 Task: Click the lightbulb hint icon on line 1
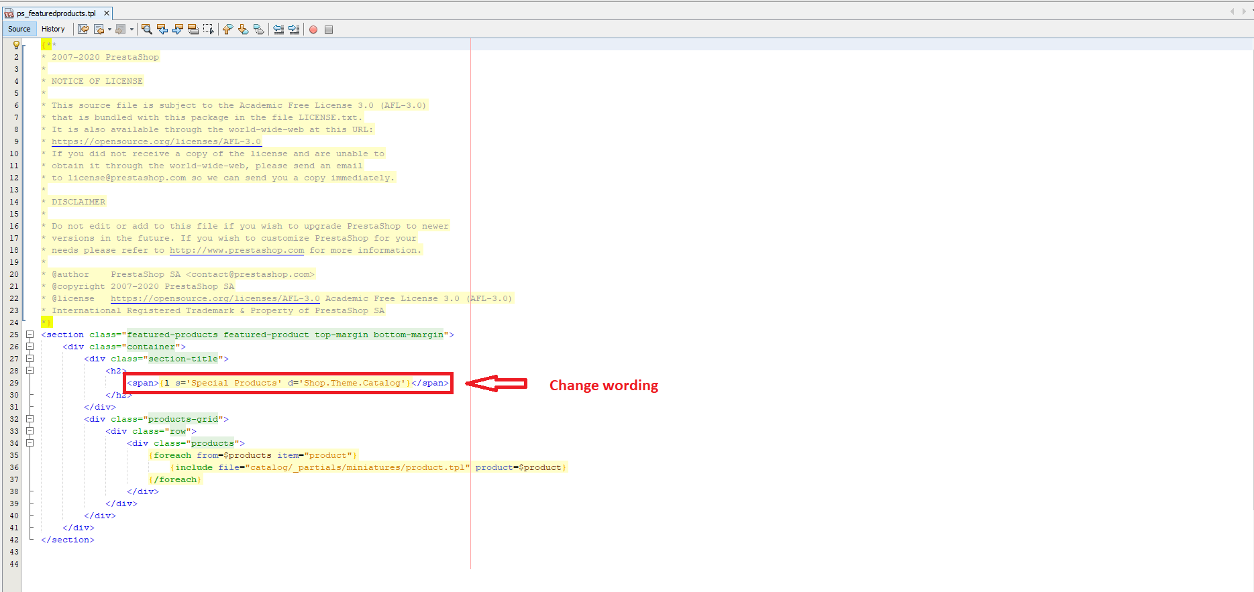pos(16,45)
